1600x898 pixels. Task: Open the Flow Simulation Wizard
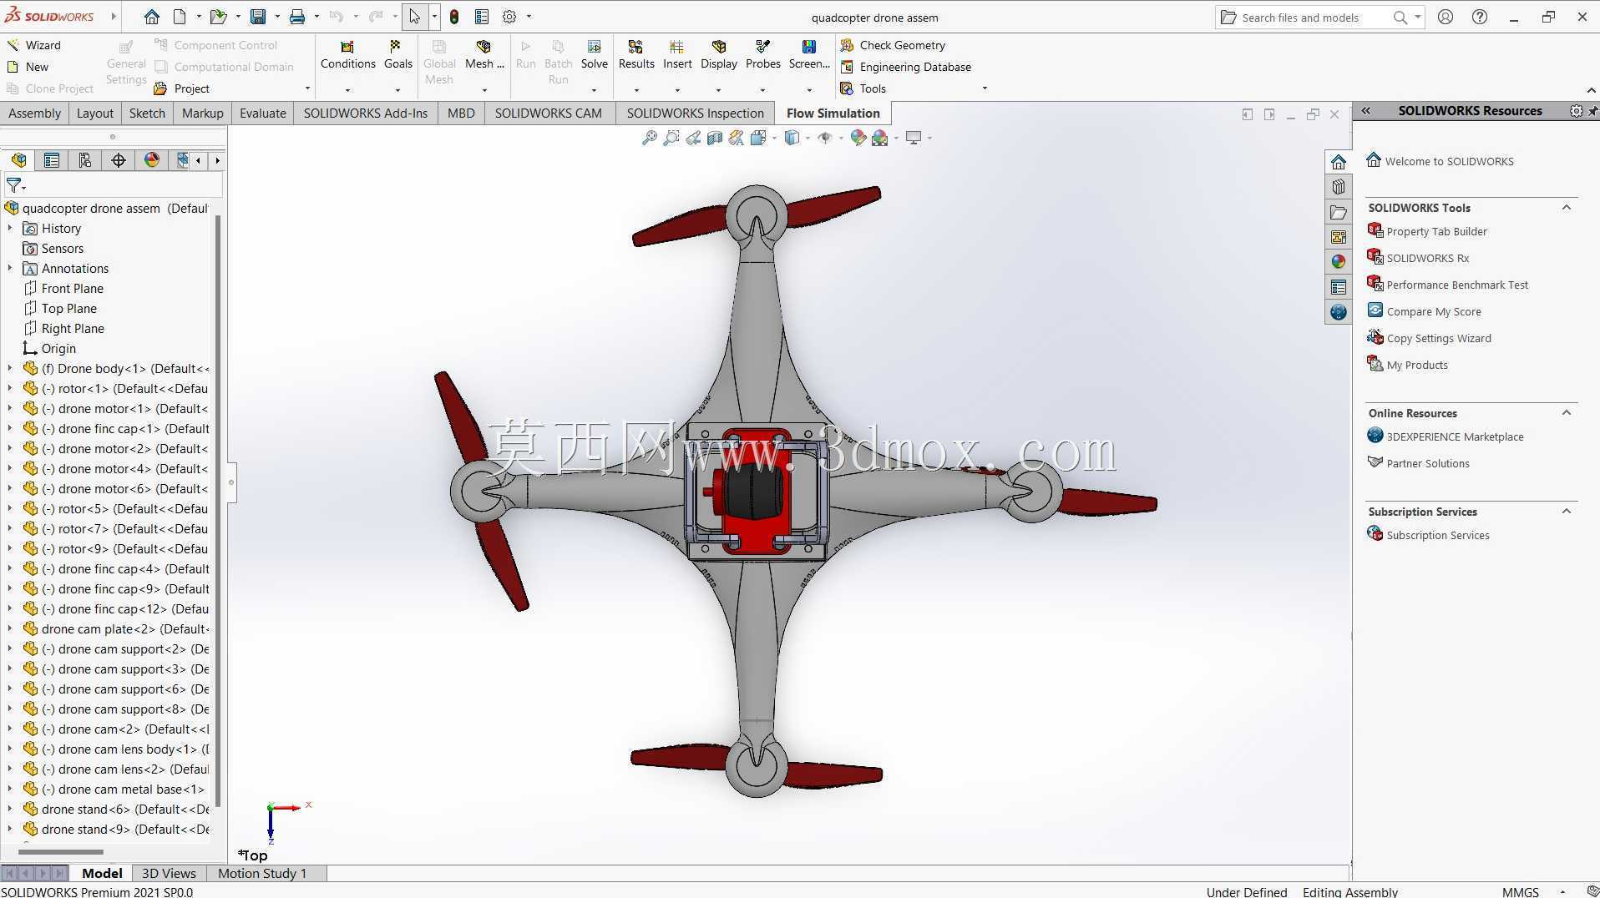point(33,45)
